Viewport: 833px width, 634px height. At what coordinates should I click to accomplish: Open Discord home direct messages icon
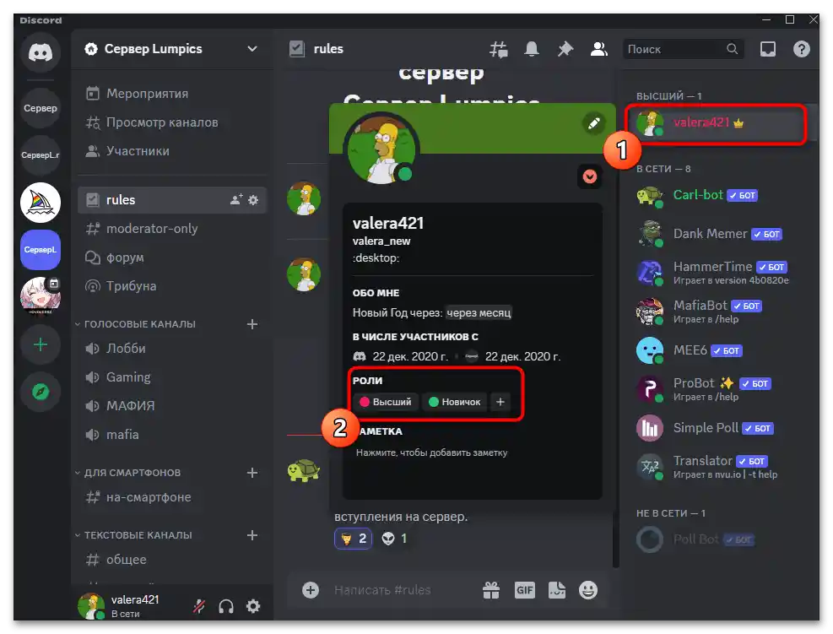click(41, 52)
